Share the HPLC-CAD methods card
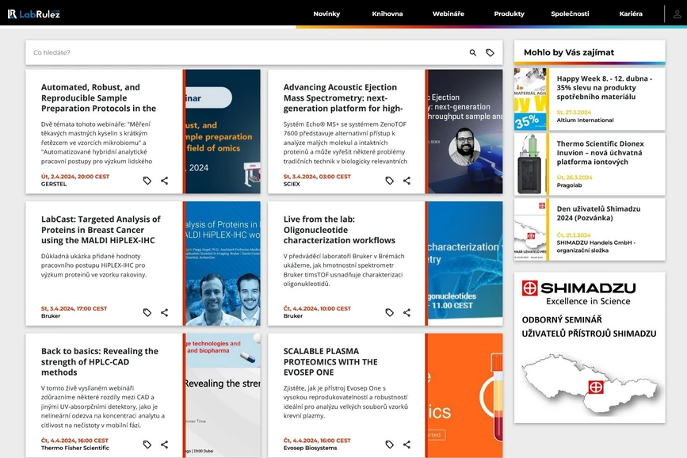Viewport: 687px width, 458px height. 164,445
